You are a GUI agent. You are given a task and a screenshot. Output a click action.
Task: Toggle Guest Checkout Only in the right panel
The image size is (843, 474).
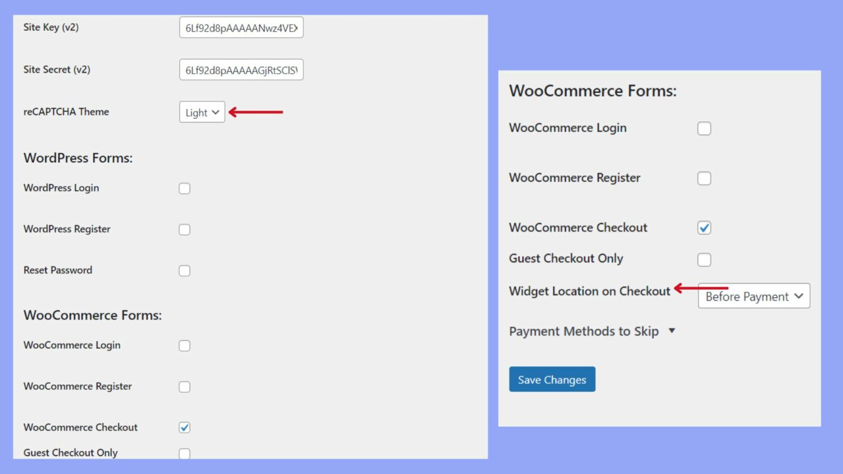[x=704, y=259]
